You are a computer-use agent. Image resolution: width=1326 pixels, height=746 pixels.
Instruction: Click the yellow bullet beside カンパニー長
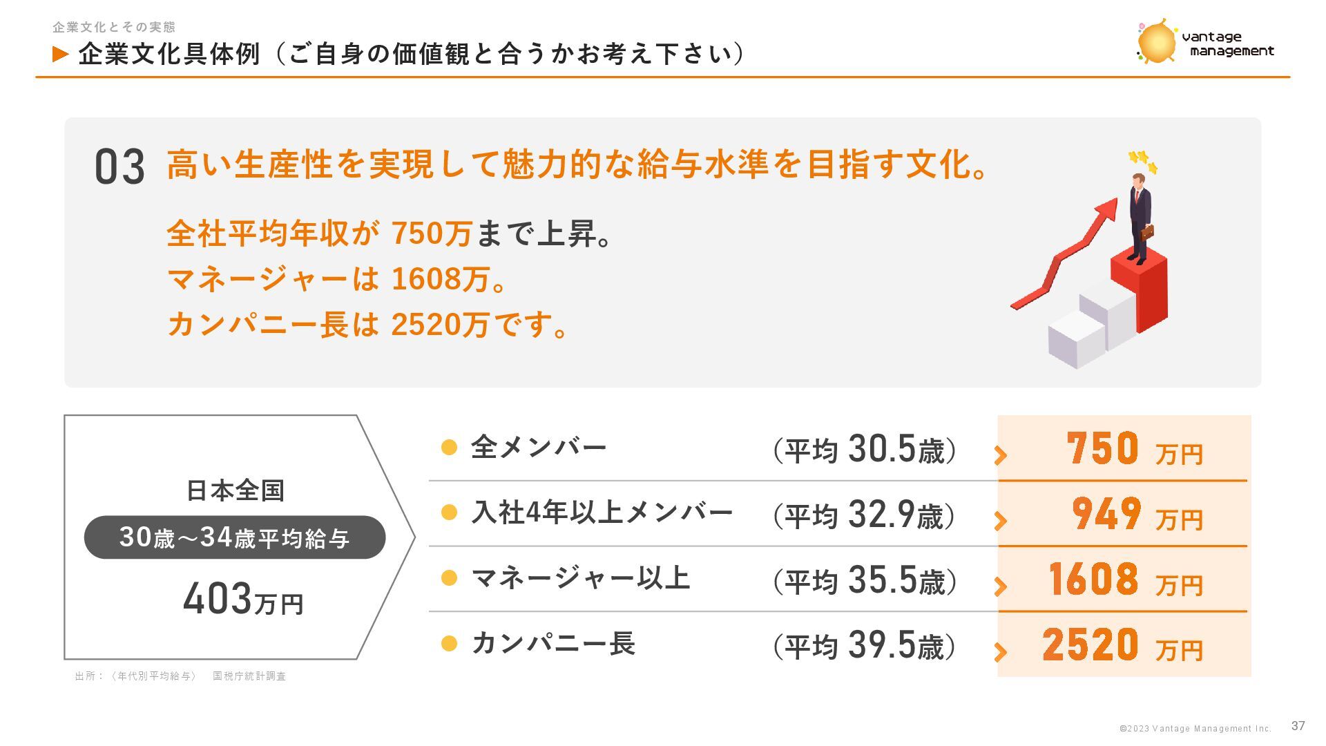click(x=449, y=644)
